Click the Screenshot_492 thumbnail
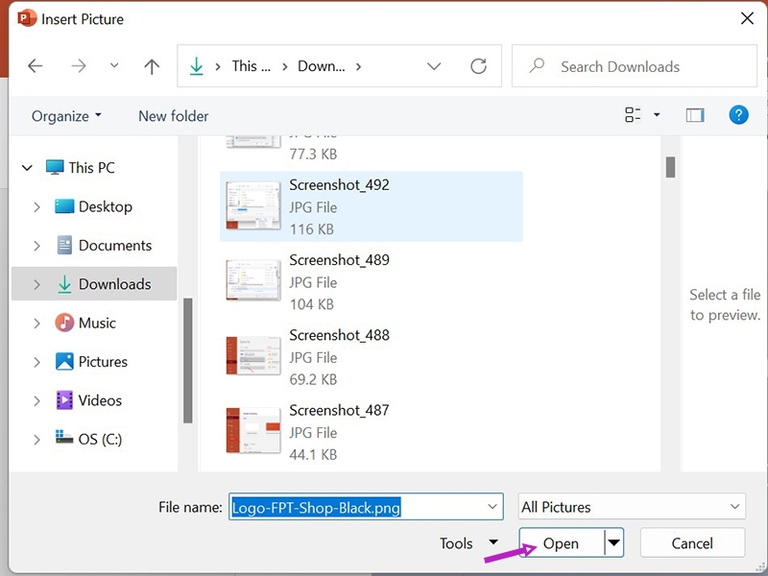The width and height of the screenshot is (768, 576). (253, 205)
